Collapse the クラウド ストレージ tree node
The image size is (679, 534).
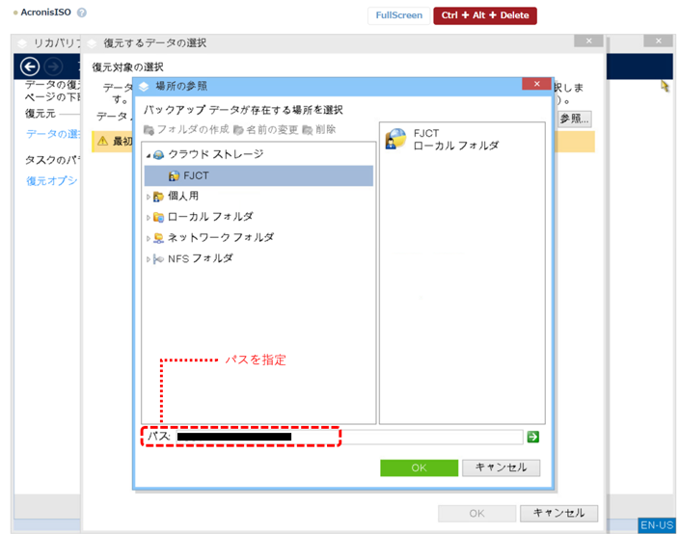pyautogui.click(x=148, y=155)
